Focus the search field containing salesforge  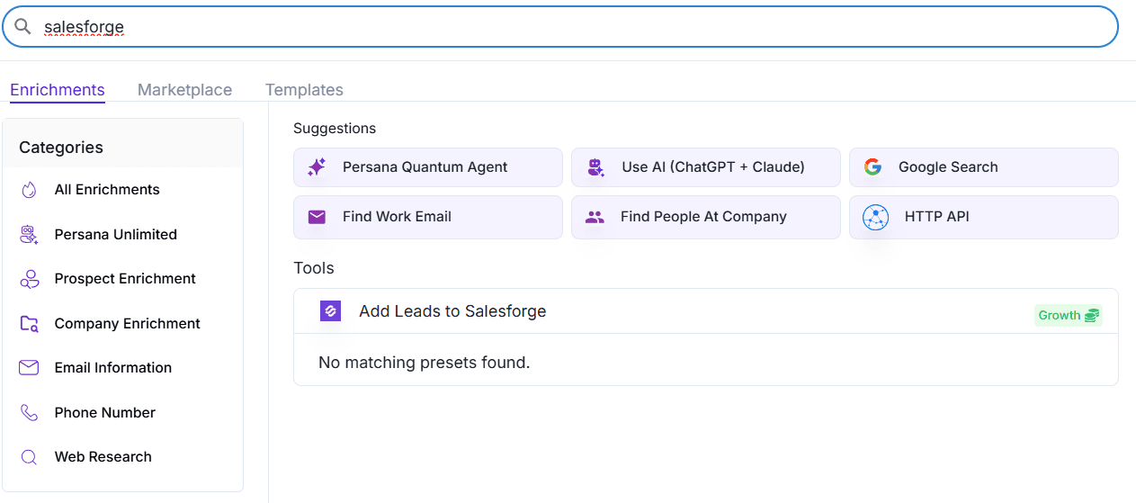[559, 27]
